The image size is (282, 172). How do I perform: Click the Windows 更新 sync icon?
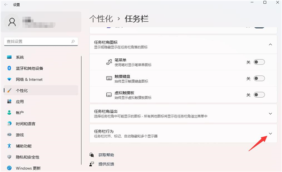9,168
